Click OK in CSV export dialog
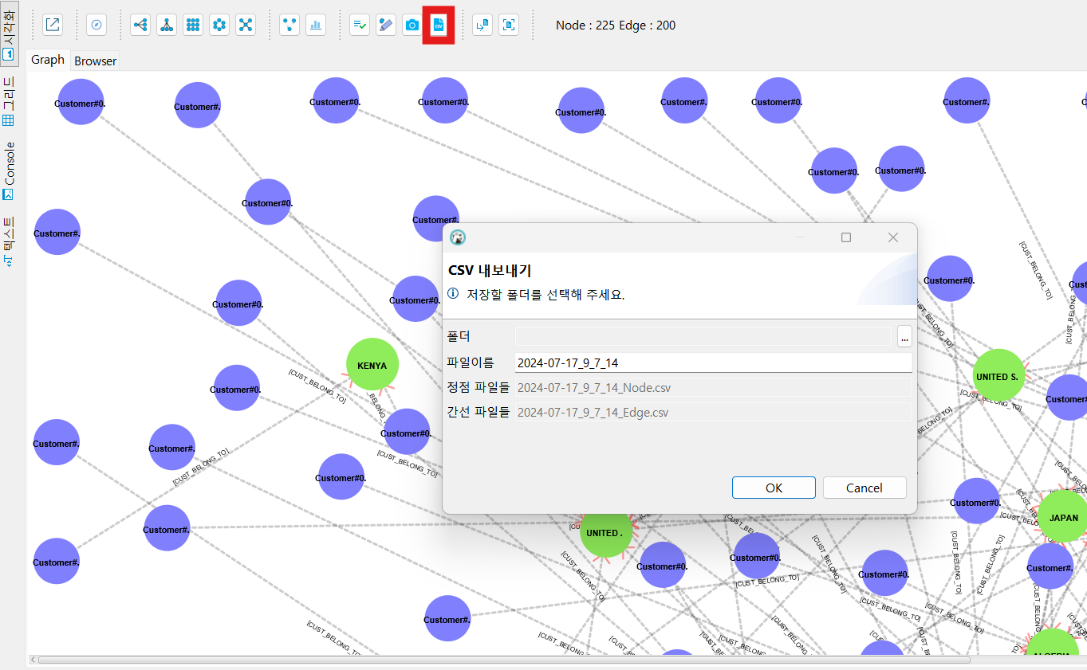This screenshot has width=1087, height=670. [x=774, y=488]
